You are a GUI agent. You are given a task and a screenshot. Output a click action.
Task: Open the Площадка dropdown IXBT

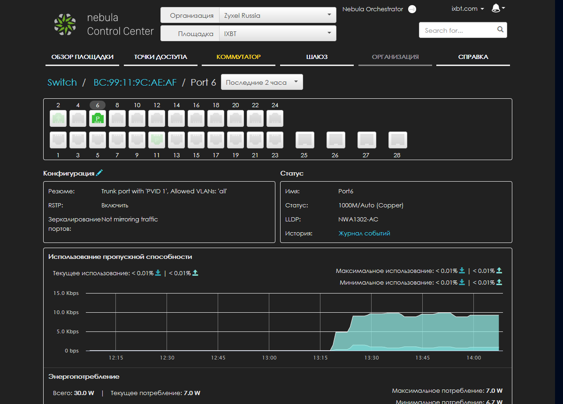pyautogui.click(x=277, y=34)
